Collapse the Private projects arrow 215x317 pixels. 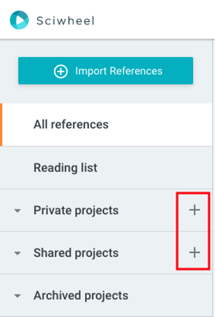point(18,210)
